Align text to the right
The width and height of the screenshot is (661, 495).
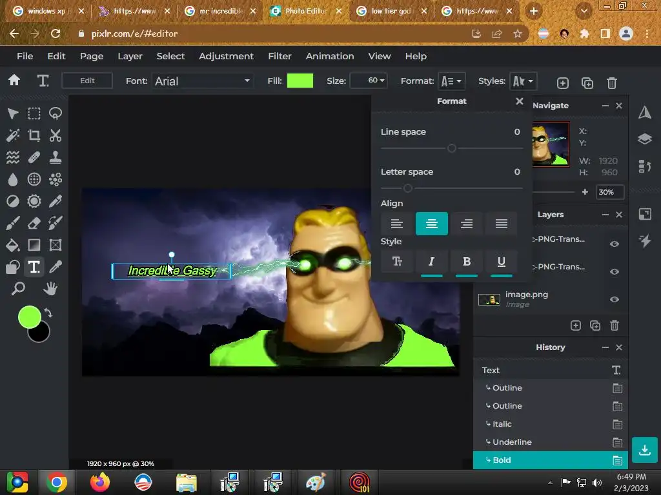(467, 224)
